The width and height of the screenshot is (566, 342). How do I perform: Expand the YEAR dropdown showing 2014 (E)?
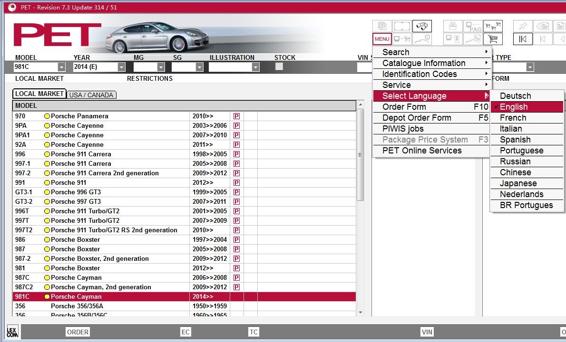[x=120, y=67]
